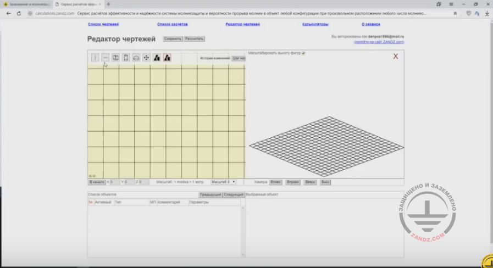Click the 'МП' column header
Screen dimensions: 493x268
153,202
